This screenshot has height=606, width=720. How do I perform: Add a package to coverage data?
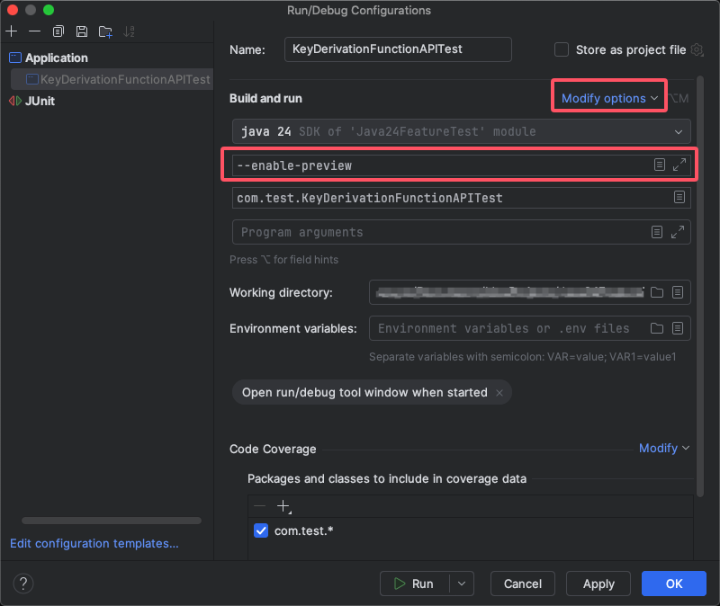click(x=283, y=507)
